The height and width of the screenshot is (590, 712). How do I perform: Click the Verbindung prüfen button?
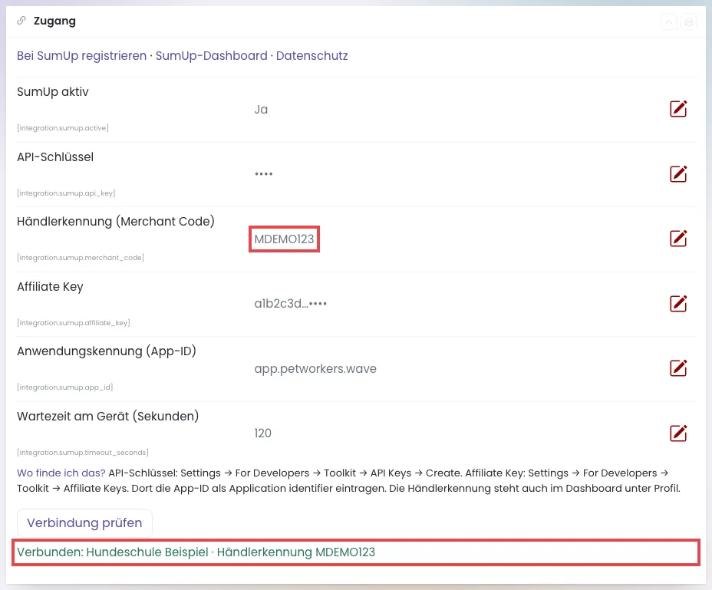pos(84,522)
